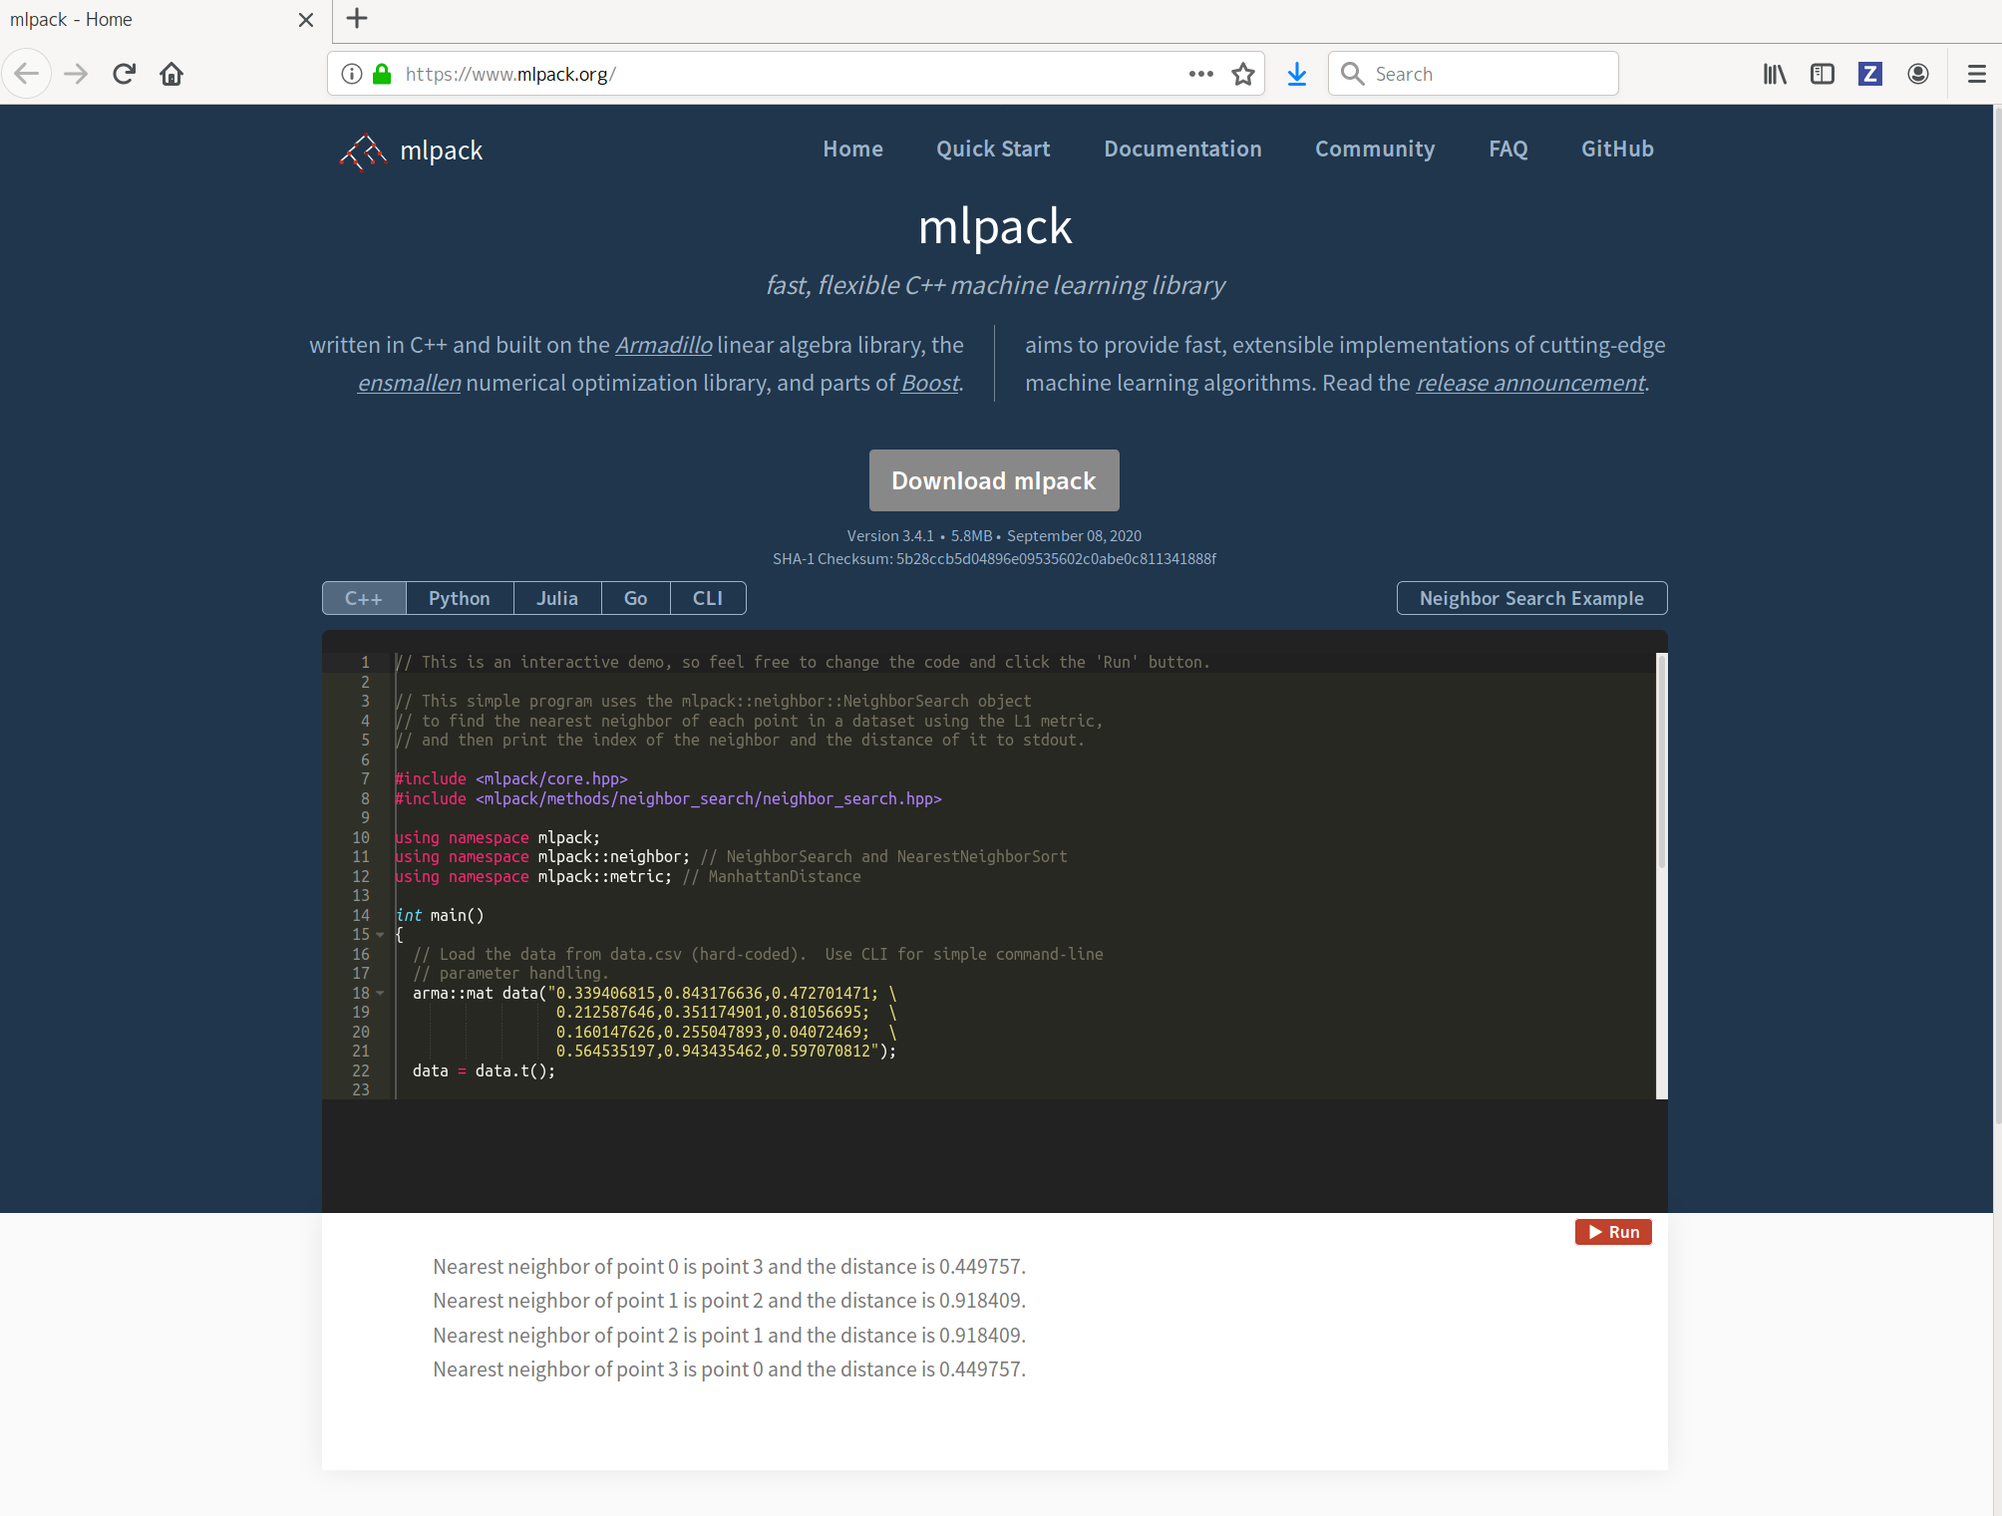Toggle the sidebar view icon
The width and height of the screenshot is (2002, 1516).
coord(1823,74)
